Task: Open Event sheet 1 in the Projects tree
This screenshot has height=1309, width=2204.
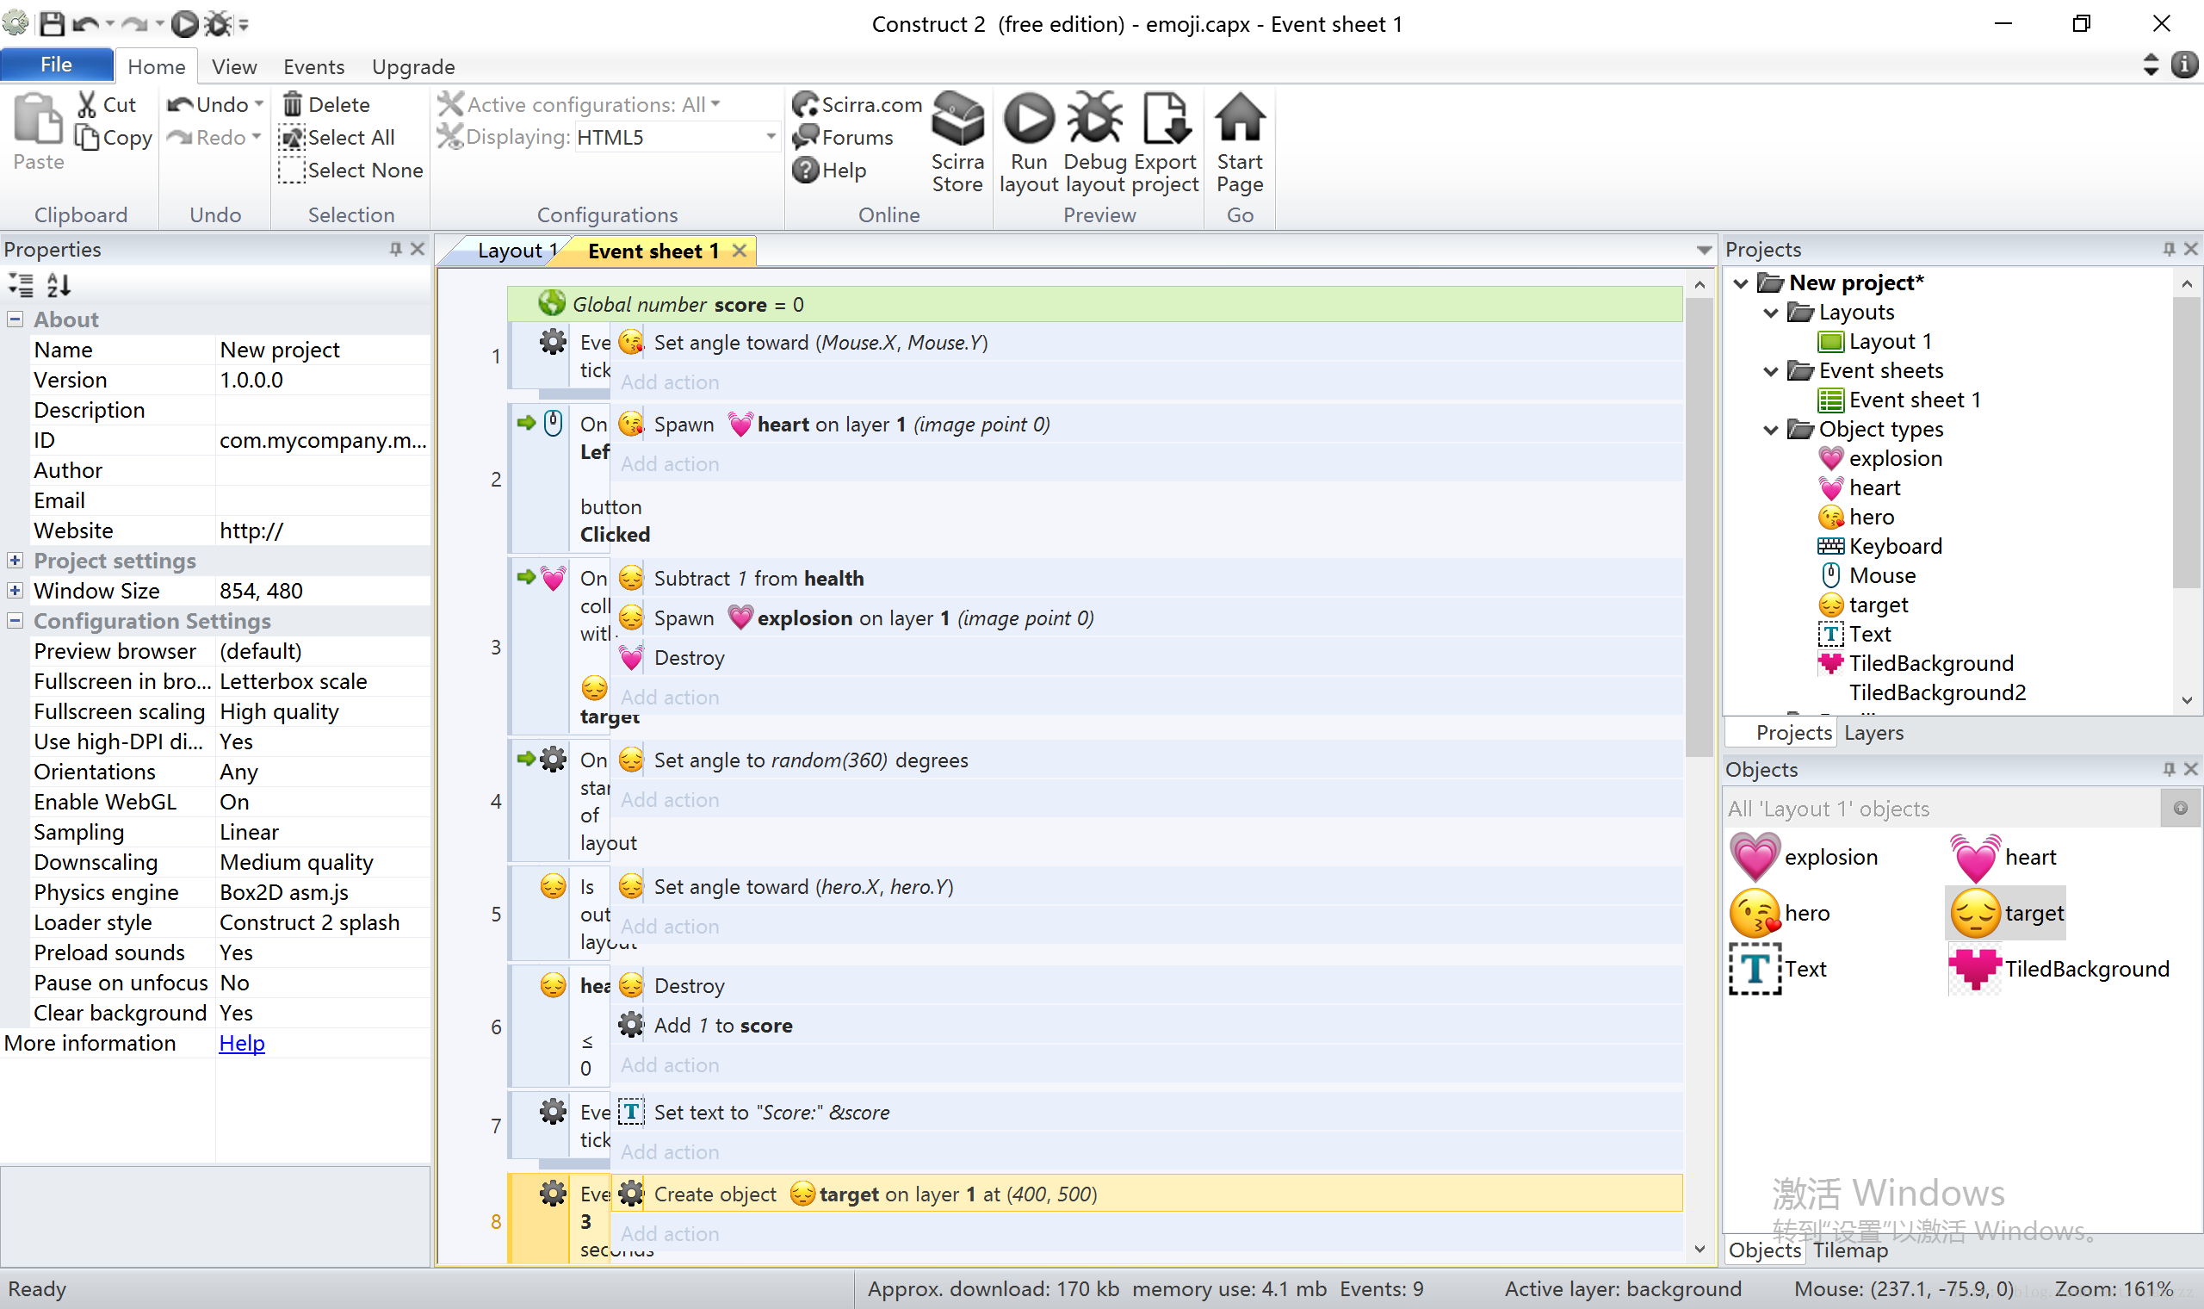Action: [x=1901, y=400]
